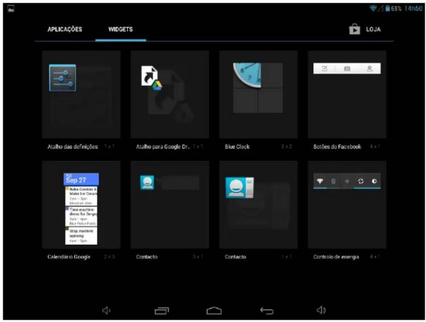Tap the Play Store shopping bag icon
This screenshot has width=426, height=322.
[x=355, y=29]
